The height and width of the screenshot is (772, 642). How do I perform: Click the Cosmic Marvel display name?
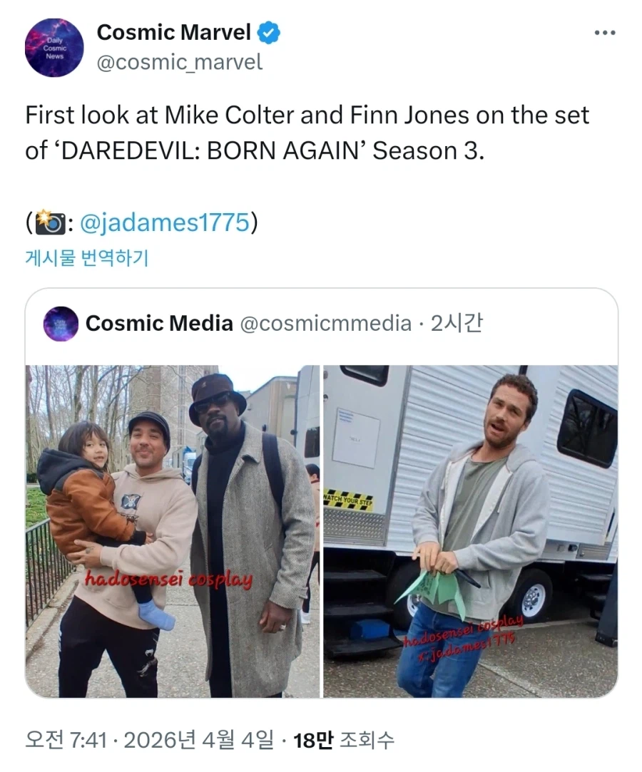point(174,33)
